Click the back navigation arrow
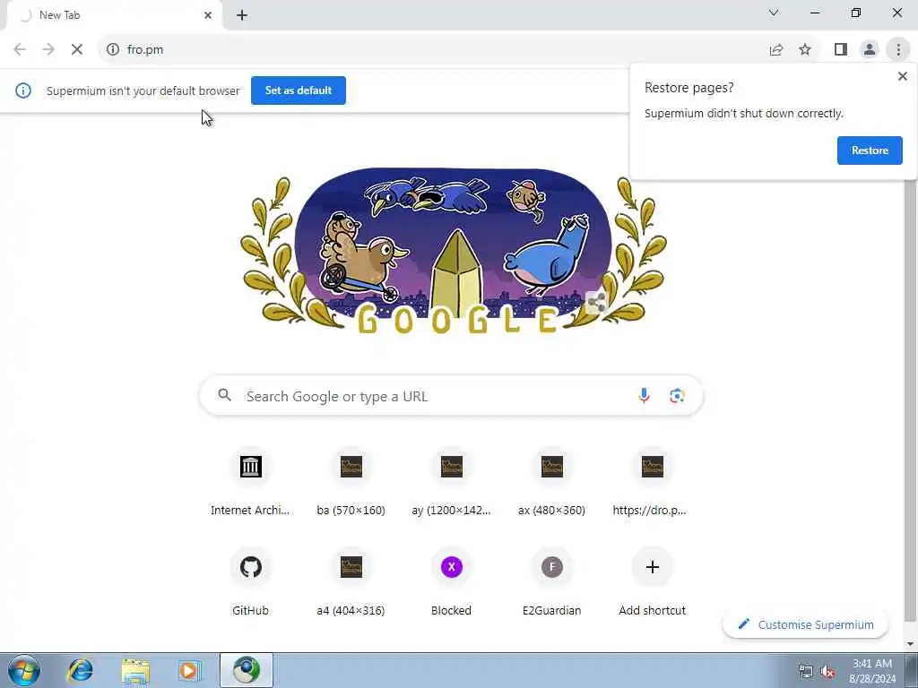 click(20, 50)
